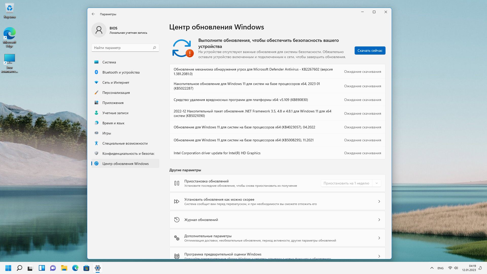
Task: Open Widgets from taskbar
Action: click(x=42, y=268)
